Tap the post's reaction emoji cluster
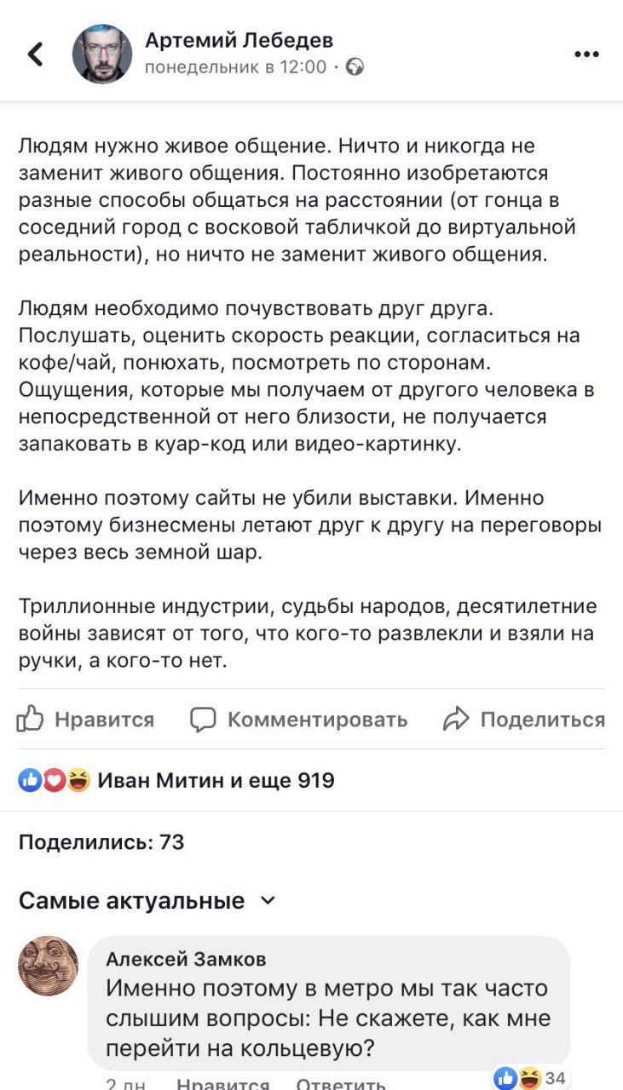Image resolution: width=623 pixels, height=1090 pixels. 55,780
